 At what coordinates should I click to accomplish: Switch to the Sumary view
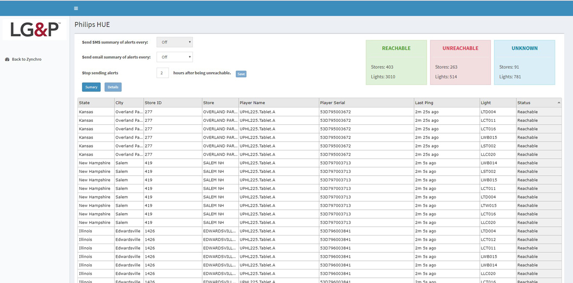pos(91,87)
